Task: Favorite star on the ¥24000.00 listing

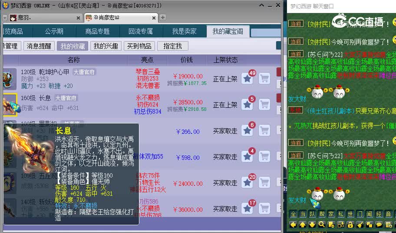Action: [247, 182]
